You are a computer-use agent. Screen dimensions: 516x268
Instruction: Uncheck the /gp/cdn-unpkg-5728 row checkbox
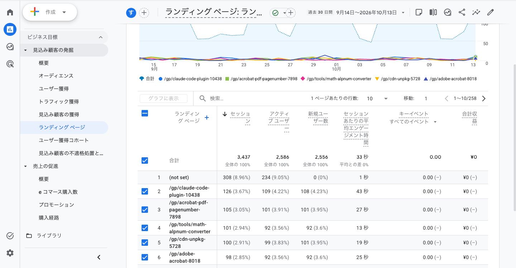[145, 243]
